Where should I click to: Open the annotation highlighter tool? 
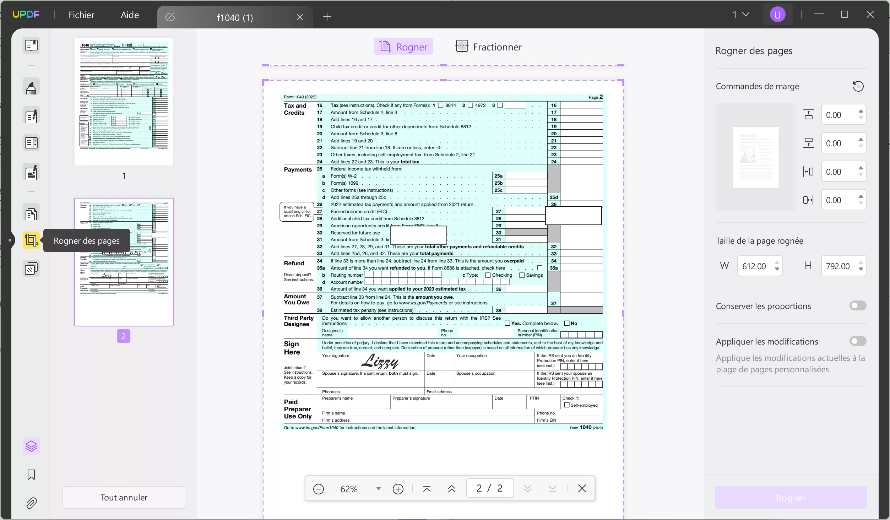[x=31, y=87]
